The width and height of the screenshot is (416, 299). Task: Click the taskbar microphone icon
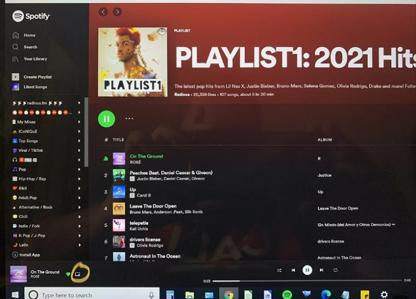[151, 295]
